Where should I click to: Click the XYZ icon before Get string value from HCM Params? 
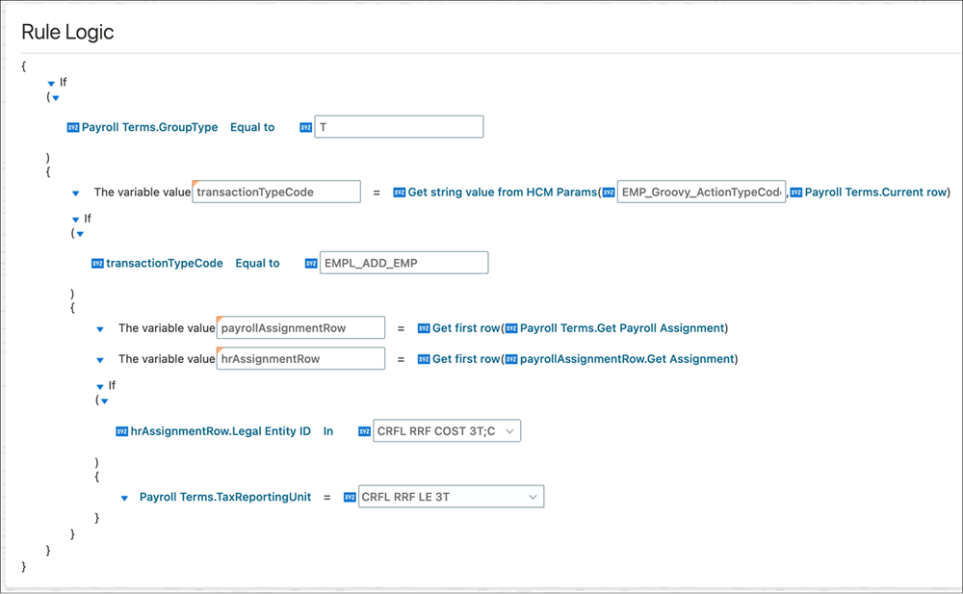399,192
